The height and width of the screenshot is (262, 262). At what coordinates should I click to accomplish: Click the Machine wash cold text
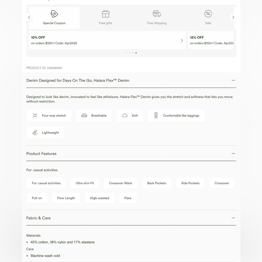[45, 256]
